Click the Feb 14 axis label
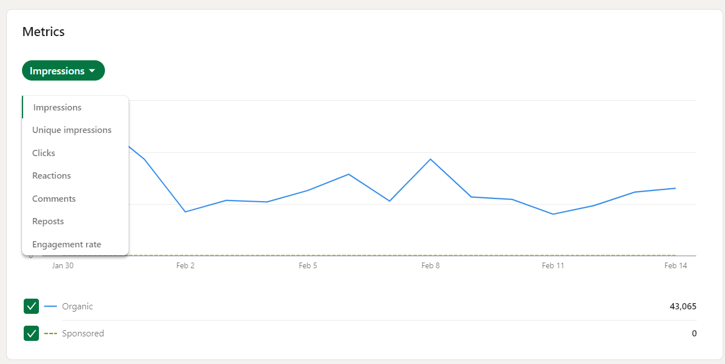 tap(675, 265)
